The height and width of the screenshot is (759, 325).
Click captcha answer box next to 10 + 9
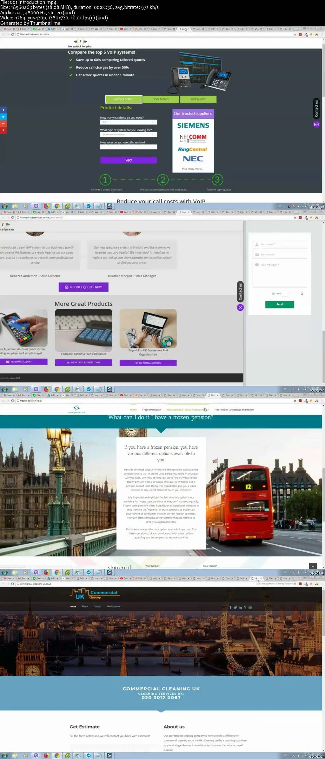(x=285, y=293)
